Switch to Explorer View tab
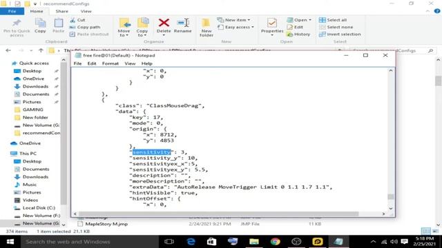Viewport: 442px width, 248px height. (x=86, y=11)
